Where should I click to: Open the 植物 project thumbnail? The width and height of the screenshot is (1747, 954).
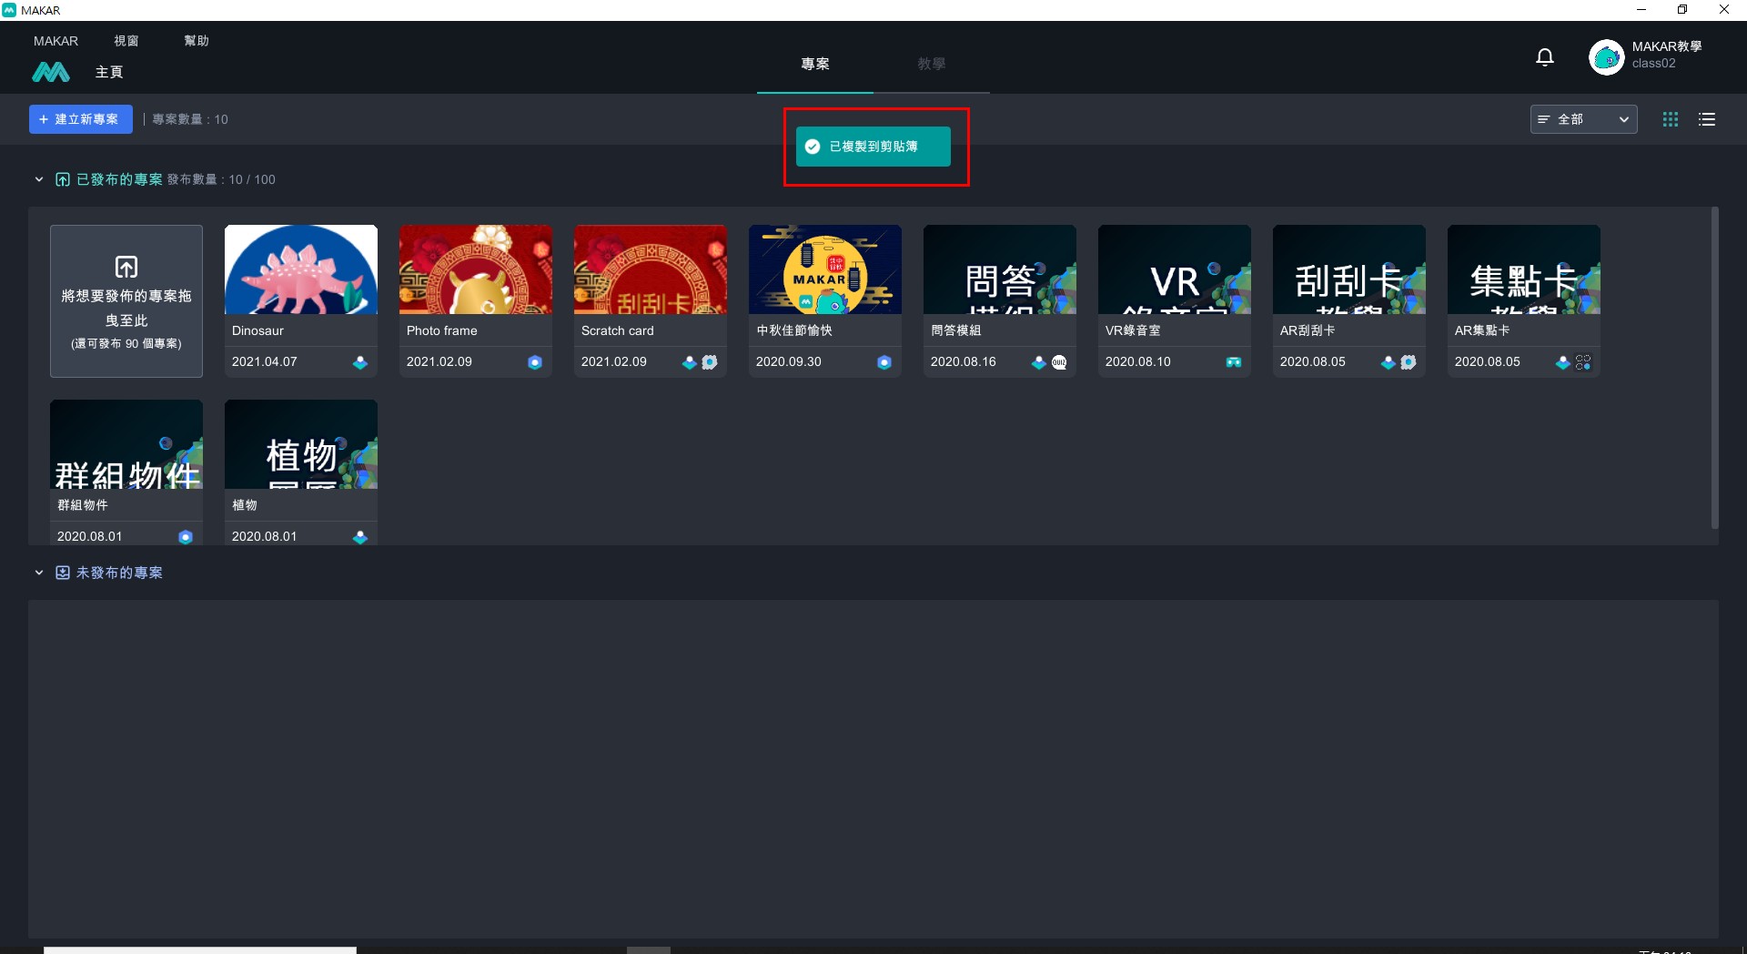click(301, 444)
